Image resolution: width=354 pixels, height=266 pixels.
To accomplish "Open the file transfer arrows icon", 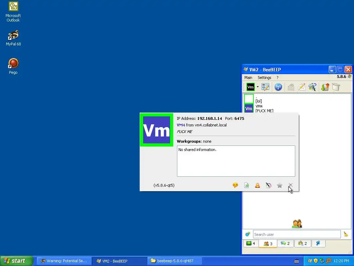I will pyautogui.click(x=325, y=87).
